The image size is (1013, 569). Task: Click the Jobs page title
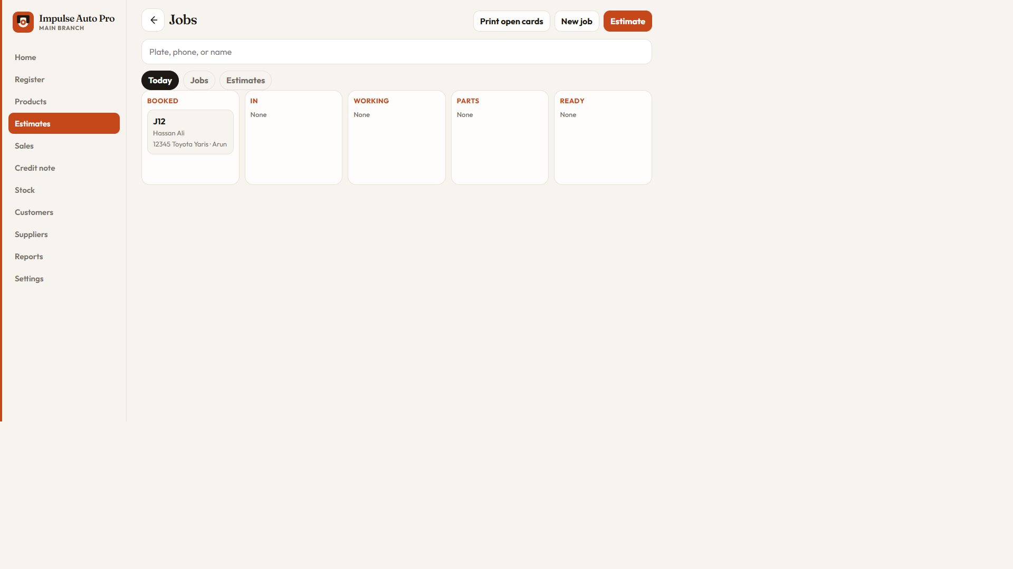(183, 20)
